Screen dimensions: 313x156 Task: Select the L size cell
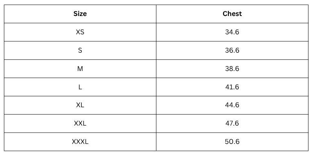tap(80, 87)
